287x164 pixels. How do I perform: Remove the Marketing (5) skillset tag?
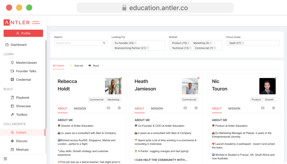pyautogui.click(x=210, y=43)
